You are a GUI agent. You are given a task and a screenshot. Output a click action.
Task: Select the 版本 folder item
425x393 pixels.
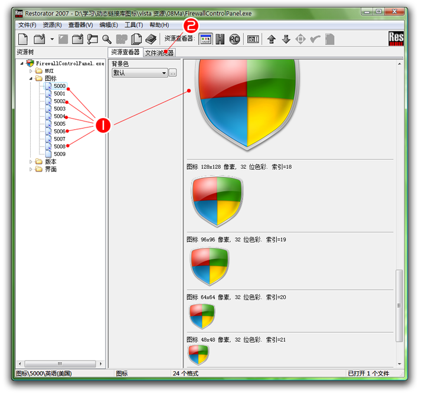pyautogui.click(x=51, y=162)
